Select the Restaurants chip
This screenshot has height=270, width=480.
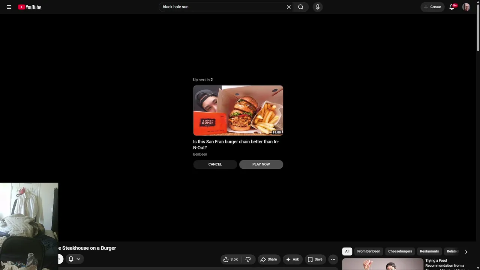pyautogui.click(x=429, y=251)
